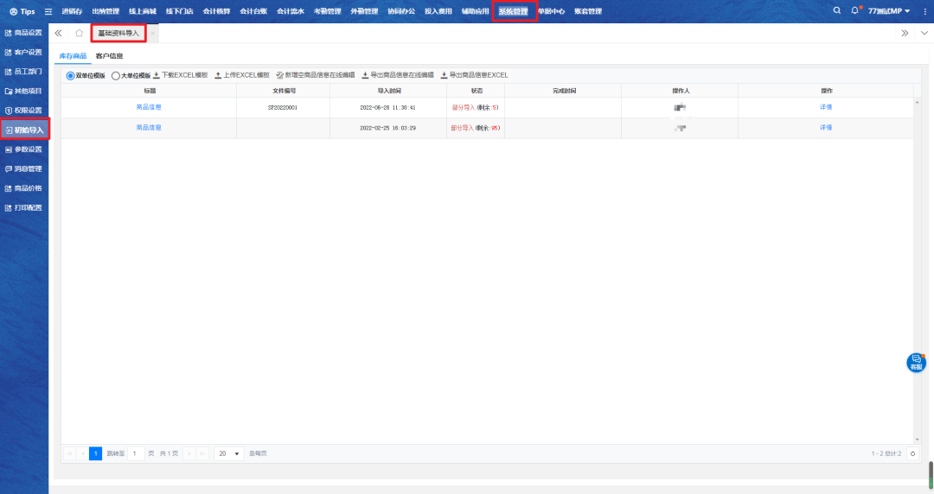Open the 客服 customer service chat bubble

coord(916,363)
